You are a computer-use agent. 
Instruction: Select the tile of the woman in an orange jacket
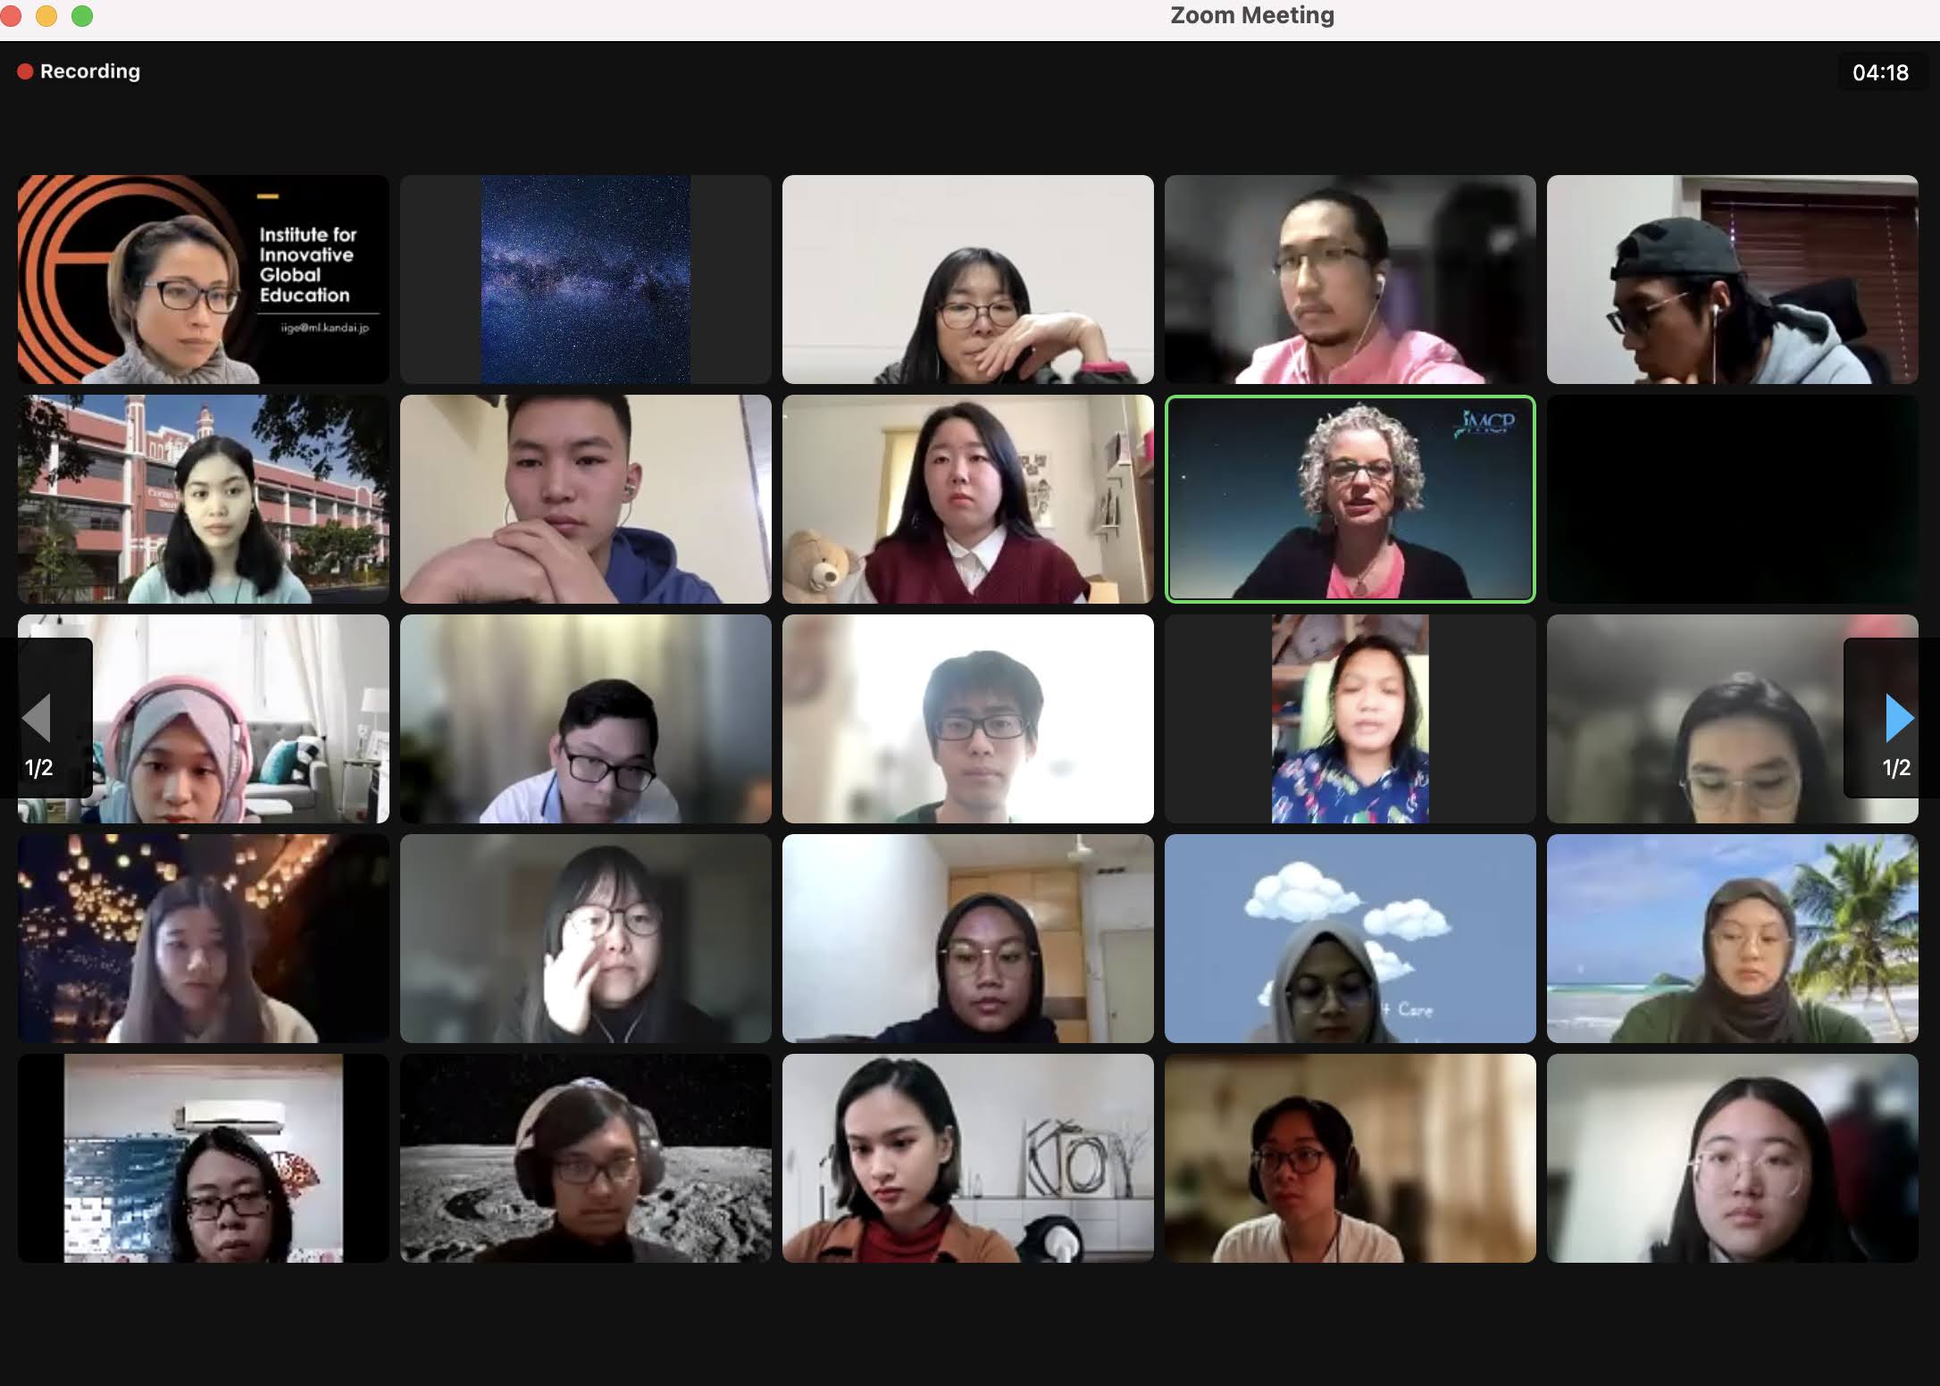(968, 1158)
